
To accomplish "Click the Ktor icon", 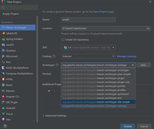I will [x=3, y=62].
